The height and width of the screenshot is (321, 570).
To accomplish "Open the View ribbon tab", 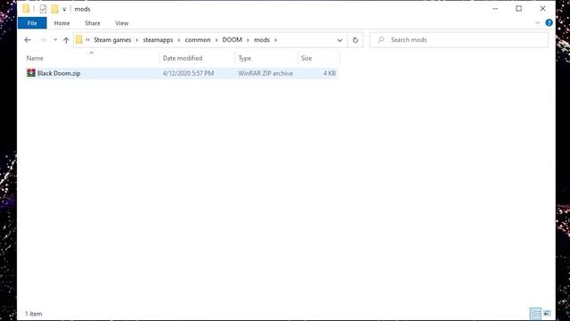I will coord(122,23).
